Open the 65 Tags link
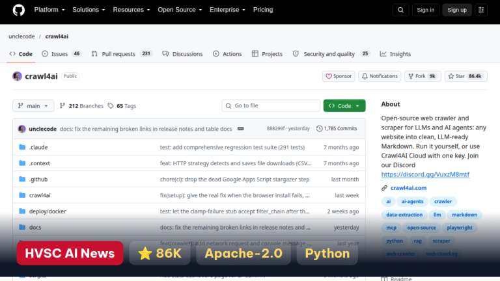This screenshot has width=500, height=281. coord(122,106)
